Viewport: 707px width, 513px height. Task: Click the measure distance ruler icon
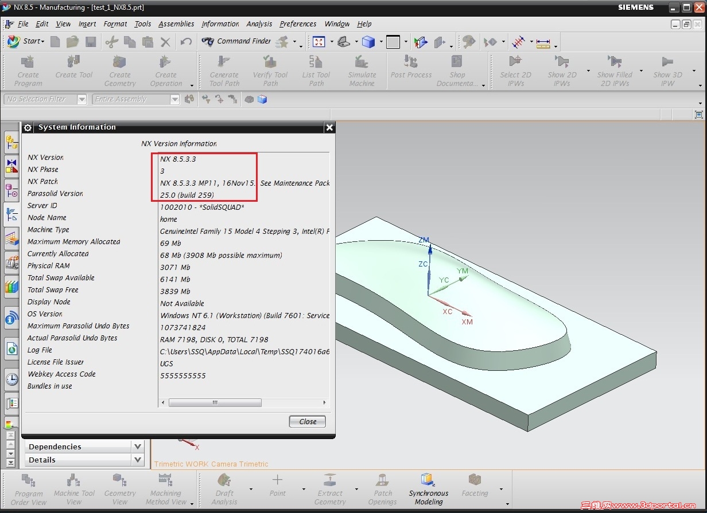click(543, 42)
